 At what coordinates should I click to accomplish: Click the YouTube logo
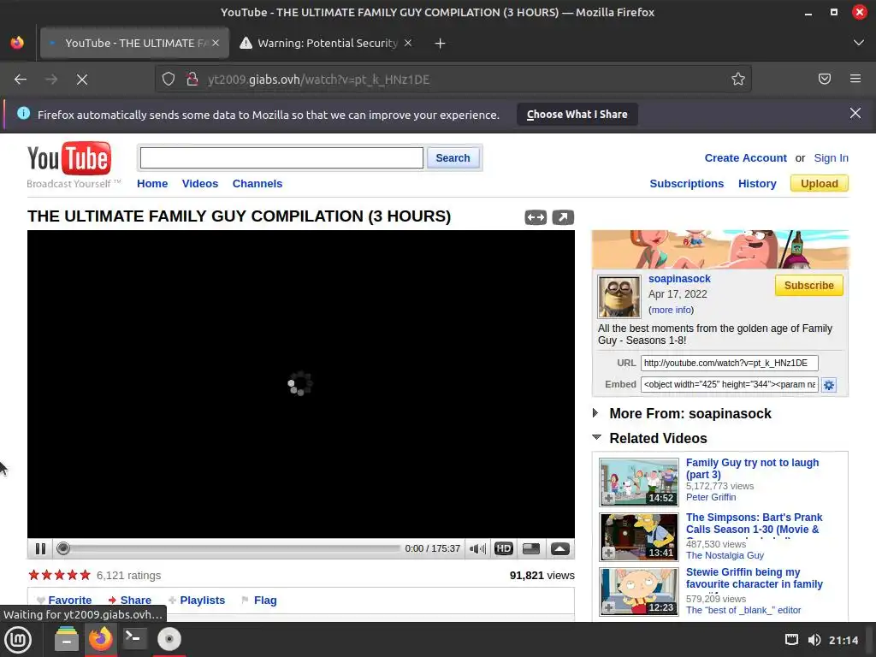tap(69, 158)
